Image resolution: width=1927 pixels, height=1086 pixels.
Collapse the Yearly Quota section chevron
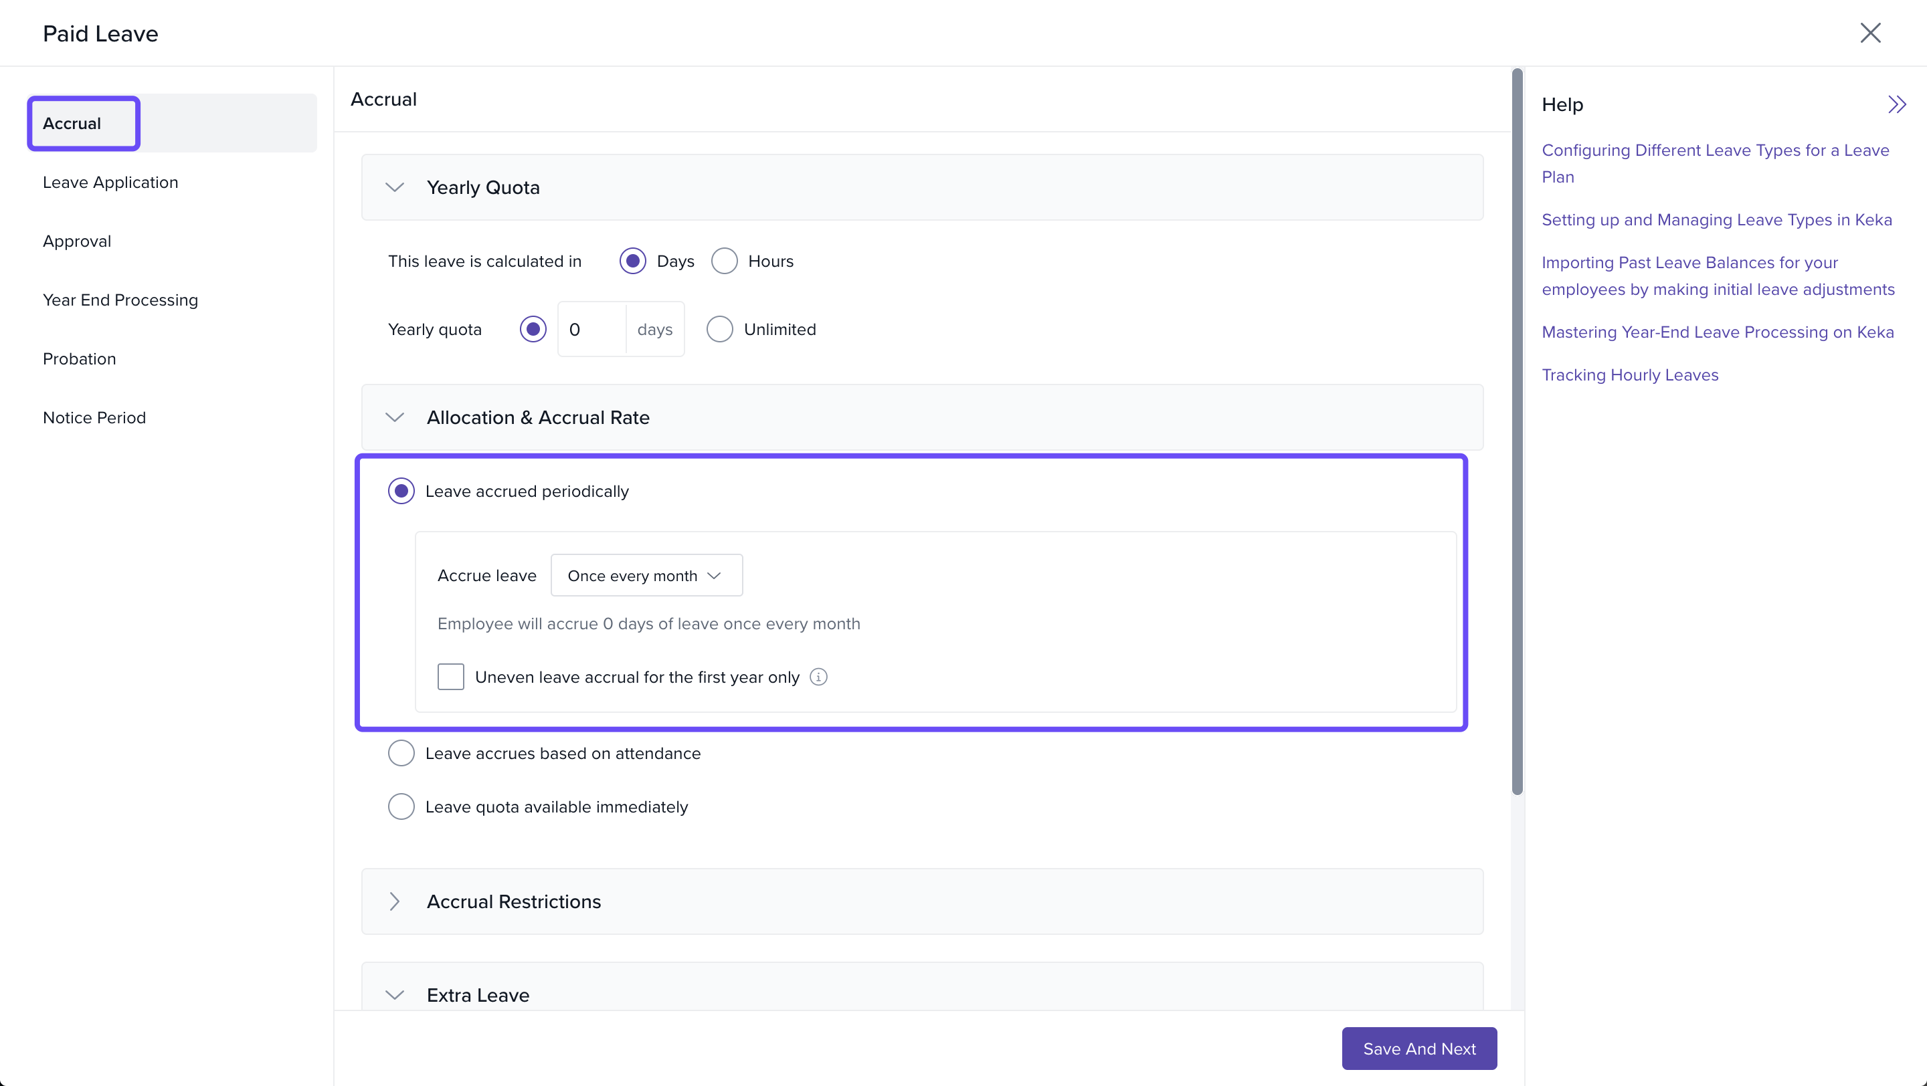click(394, 188)
